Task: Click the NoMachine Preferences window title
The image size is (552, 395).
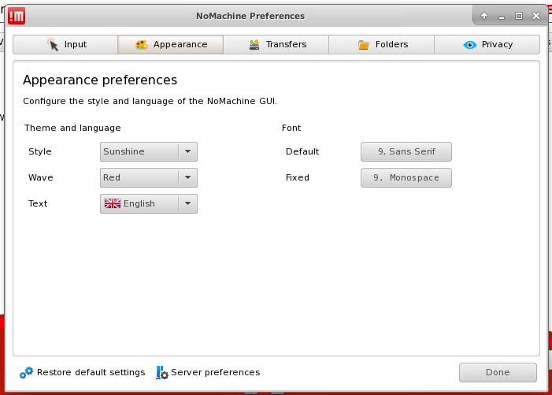Action: (x=250, y=16)
